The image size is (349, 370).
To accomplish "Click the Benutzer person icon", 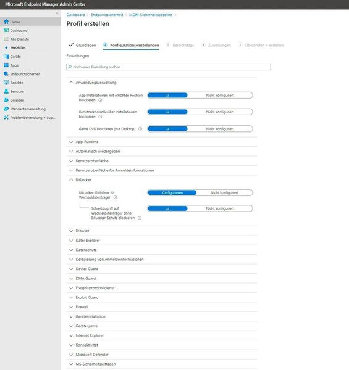I will pyautogui.click(x=6, y=91).
